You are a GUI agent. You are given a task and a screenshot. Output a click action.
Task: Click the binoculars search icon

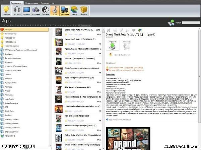tap(171, 23)
